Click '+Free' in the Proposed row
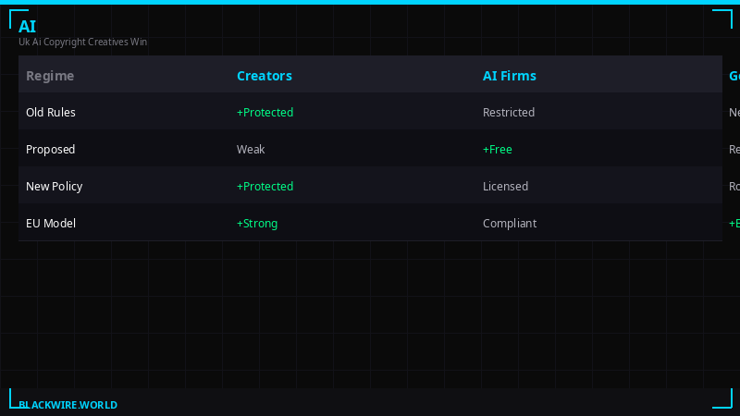 coord(498,150)
